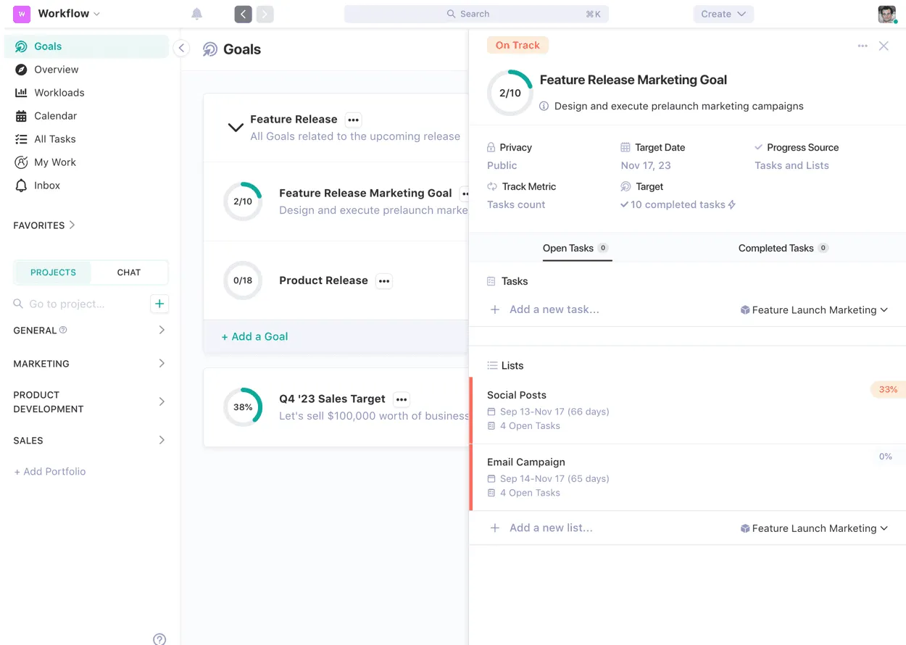This screenshot has width=906, height=645.
Task: Click the Overview radio-style sidebar item
Action: [x=54, y=69]
